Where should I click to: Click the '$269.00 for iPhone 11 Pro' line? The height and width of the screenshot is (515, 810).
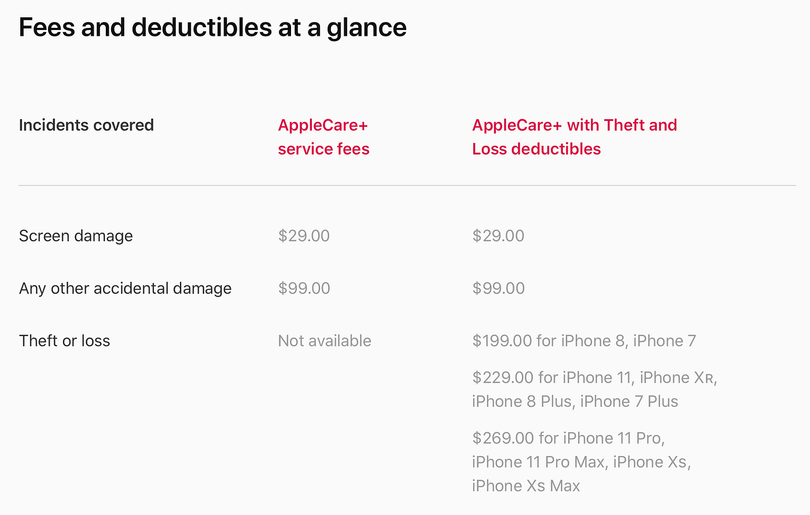568,438
